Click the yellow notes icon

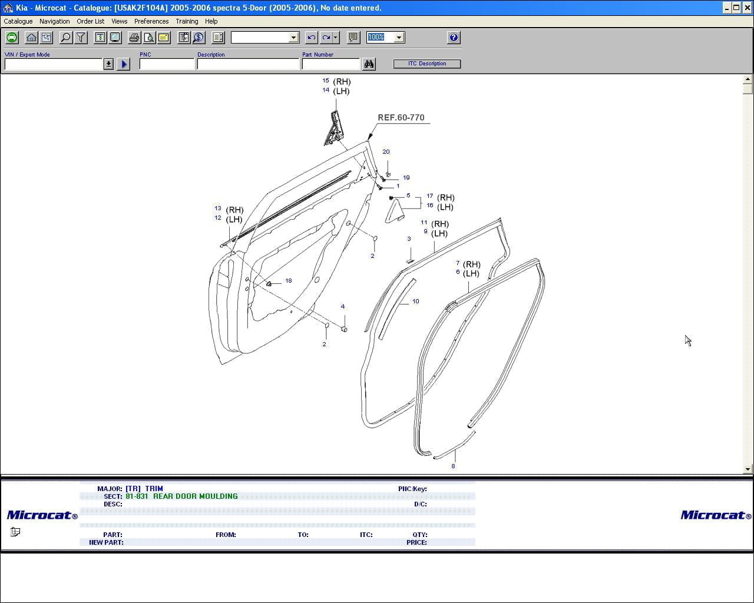tap(164, 38)
